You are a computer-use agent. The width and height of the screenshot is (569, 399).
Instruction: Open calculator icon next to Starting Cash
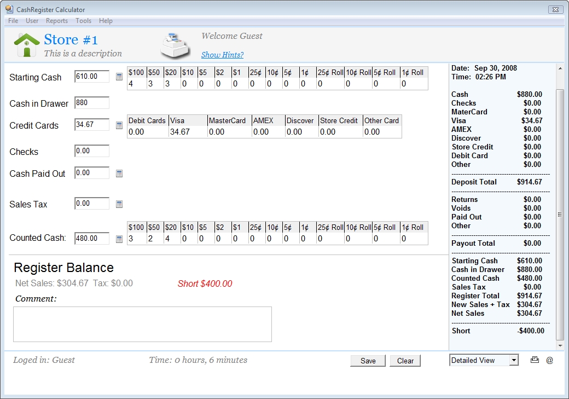[119, 77]
